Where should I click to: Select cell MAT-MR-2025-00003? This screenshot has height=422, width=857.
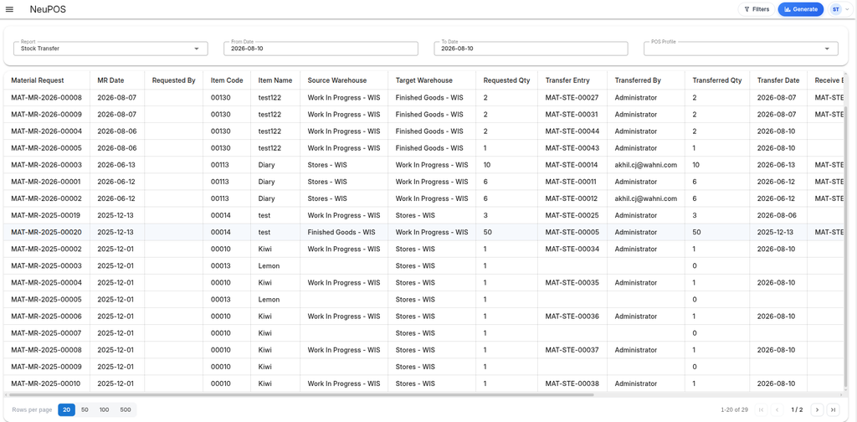pos(47,265)
